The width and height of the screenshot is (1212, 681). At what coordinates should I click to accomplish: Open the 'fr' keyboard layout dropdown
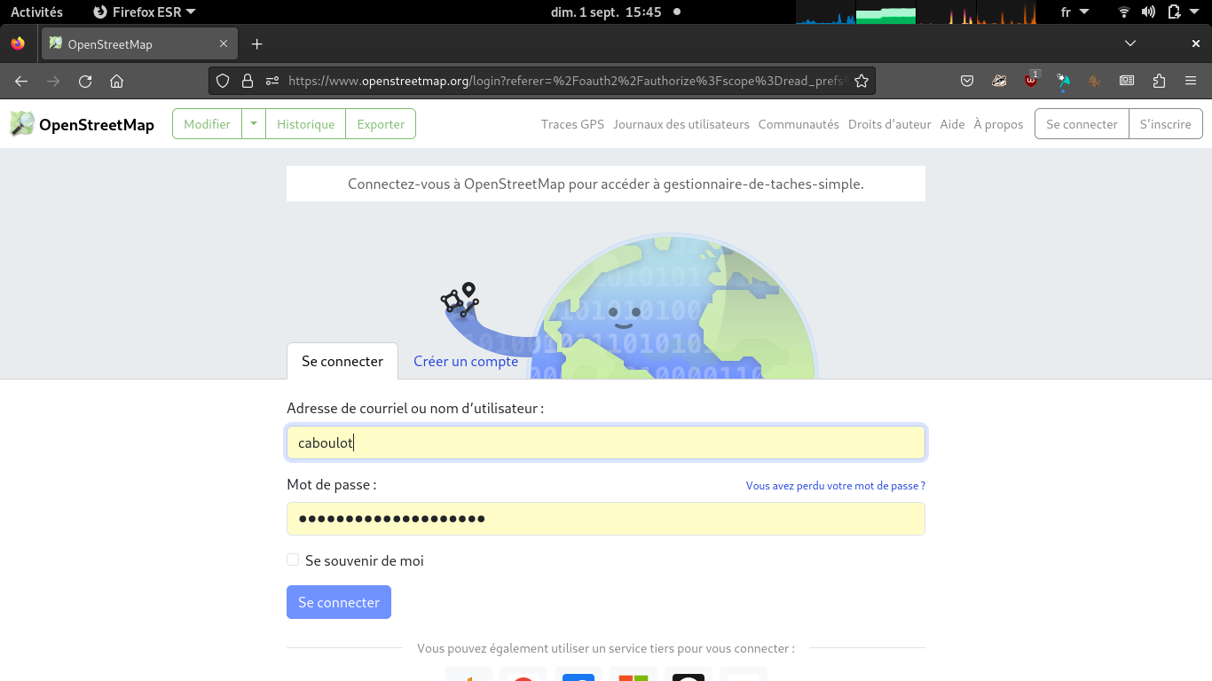pyautogui.click(x=1074, y=12)
